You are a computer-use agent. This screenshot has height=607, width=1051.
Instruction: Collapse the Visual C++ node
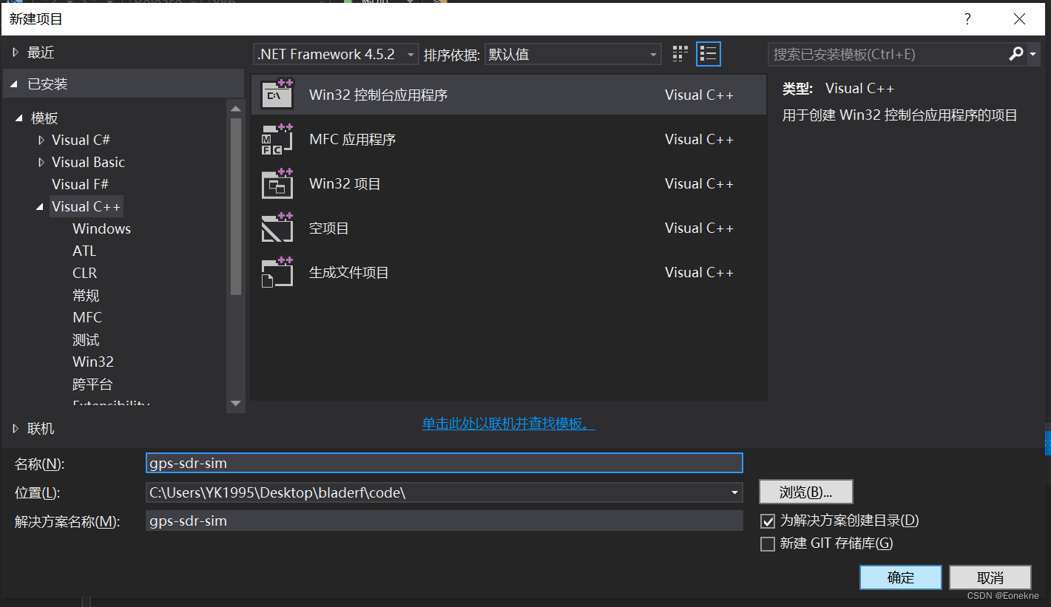click(41, 207)
